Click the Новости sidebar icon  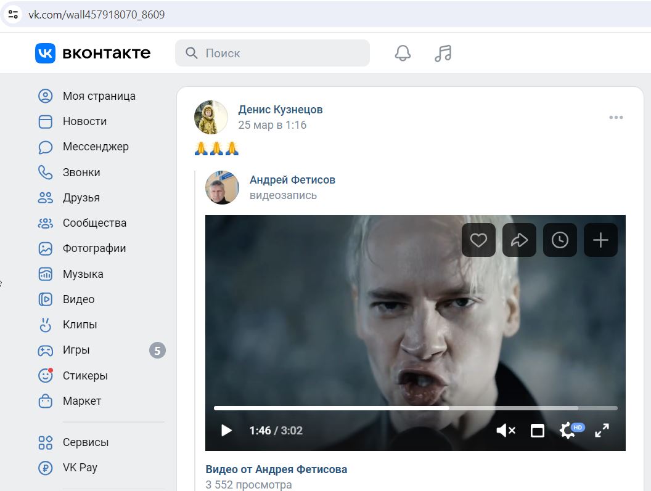click(x=45, y=121)
